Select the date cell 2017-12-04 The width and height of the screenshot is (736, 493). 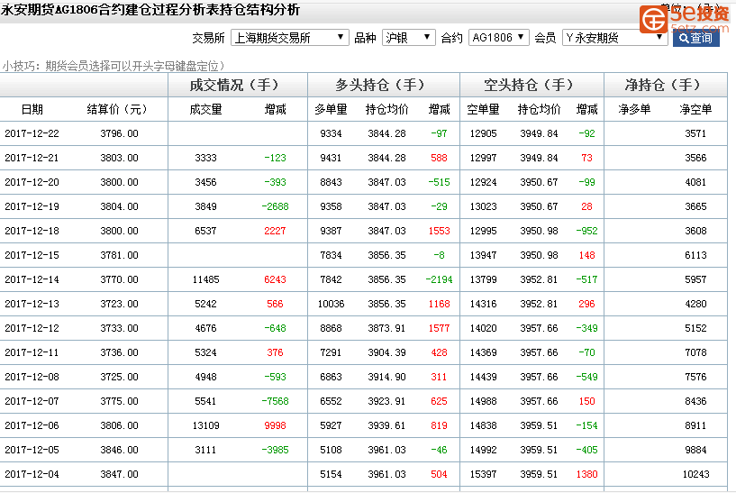point(32,474)
